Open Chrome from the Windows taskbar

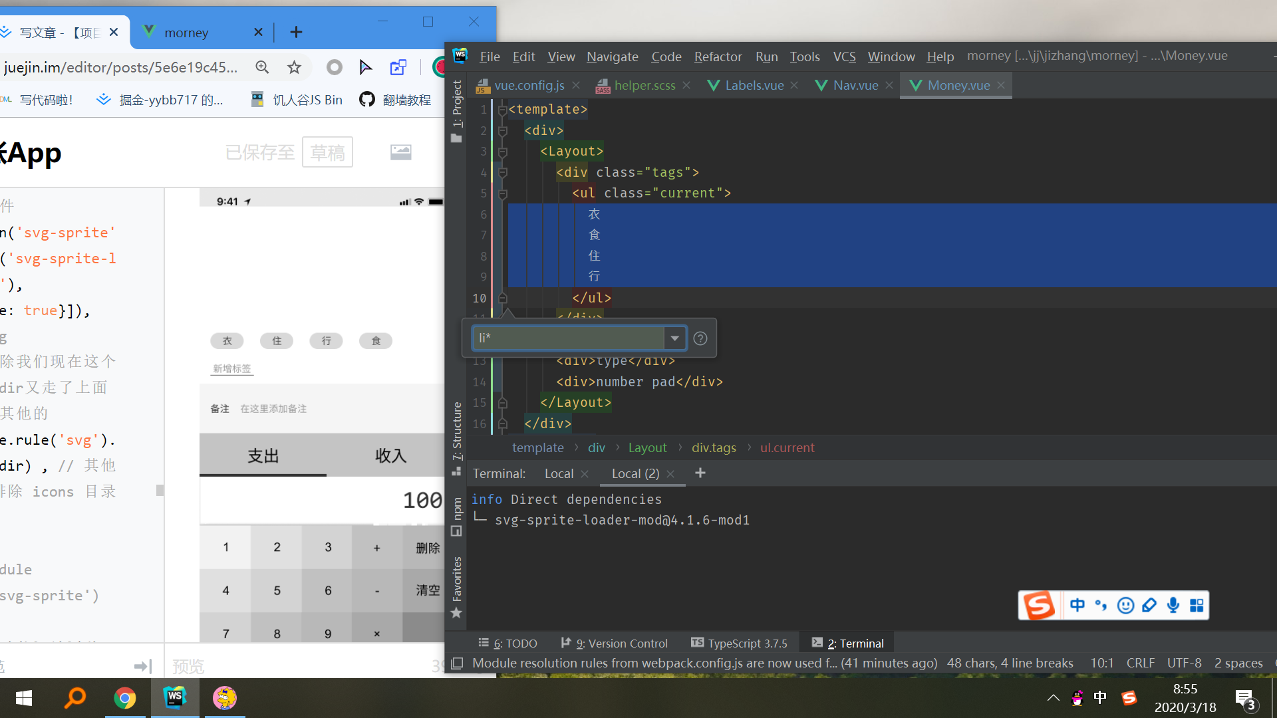(x=124, y=698)
